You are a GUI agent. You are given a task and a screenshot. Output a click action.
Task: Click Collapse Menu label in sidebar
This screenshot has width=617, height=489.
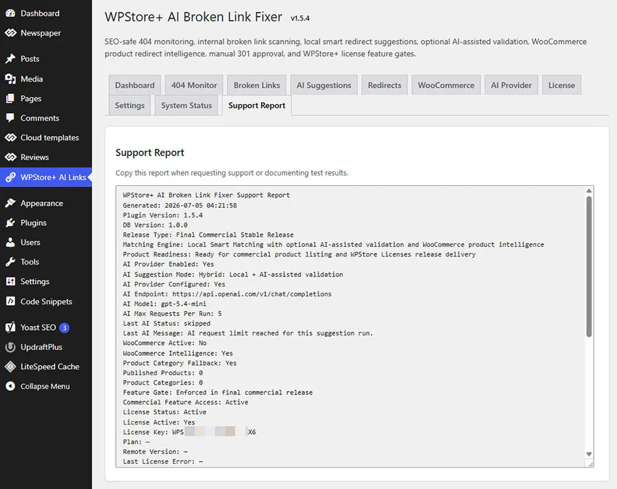coord(45,386)
